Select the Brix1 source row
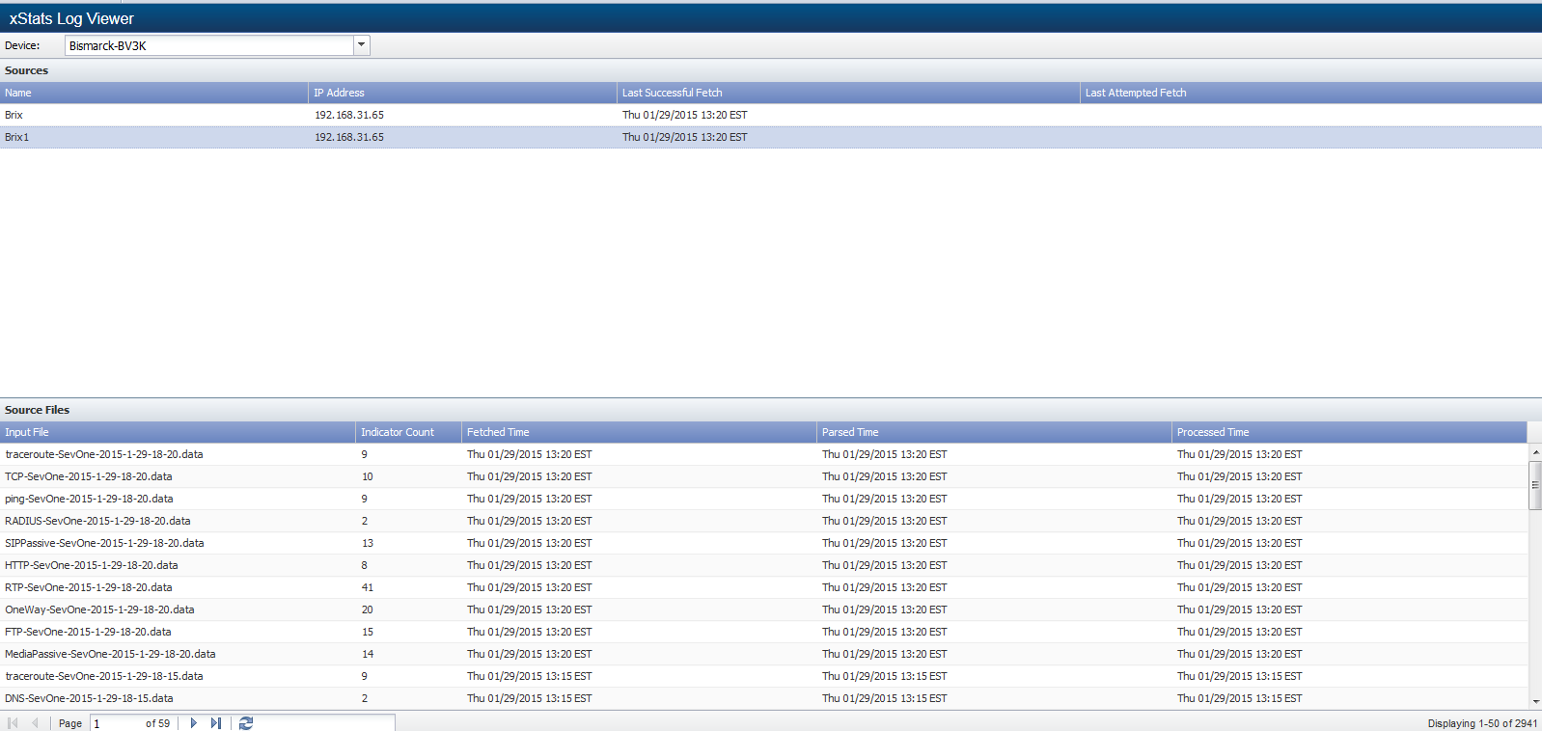This screenshot has width=1542, height=731. [x=771, y=137]
